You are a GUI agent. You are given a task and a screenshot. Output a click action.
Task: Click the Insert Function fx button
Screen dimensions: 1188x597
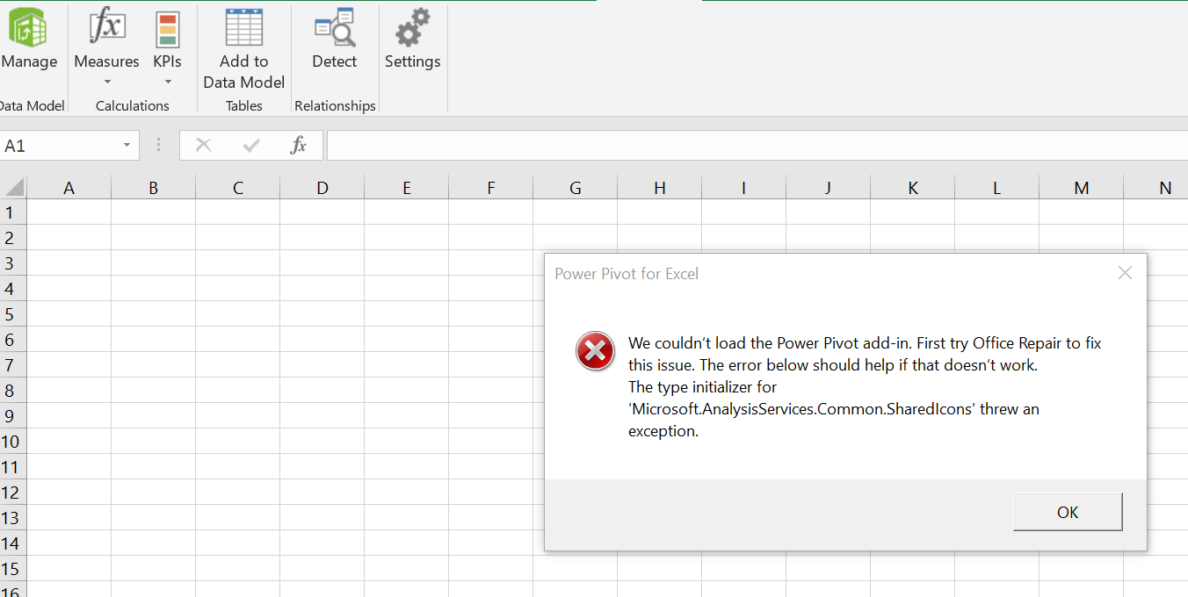299,145
